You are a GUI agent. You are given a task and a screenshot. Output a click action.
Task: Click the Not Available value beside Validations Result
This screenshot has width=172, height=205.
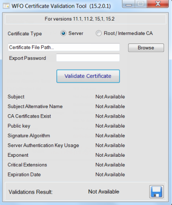click(x=104, y=192)
